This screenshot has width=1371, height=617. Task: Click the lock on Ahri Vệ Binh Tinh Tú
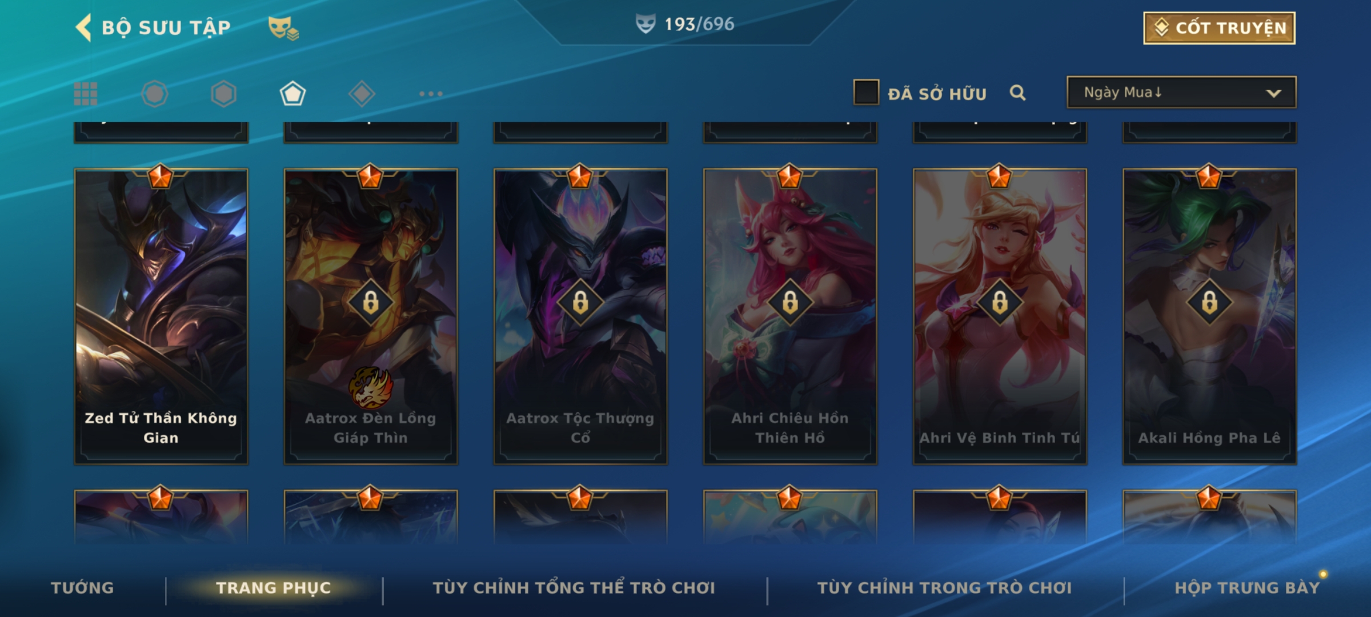tap(1000, 302)
